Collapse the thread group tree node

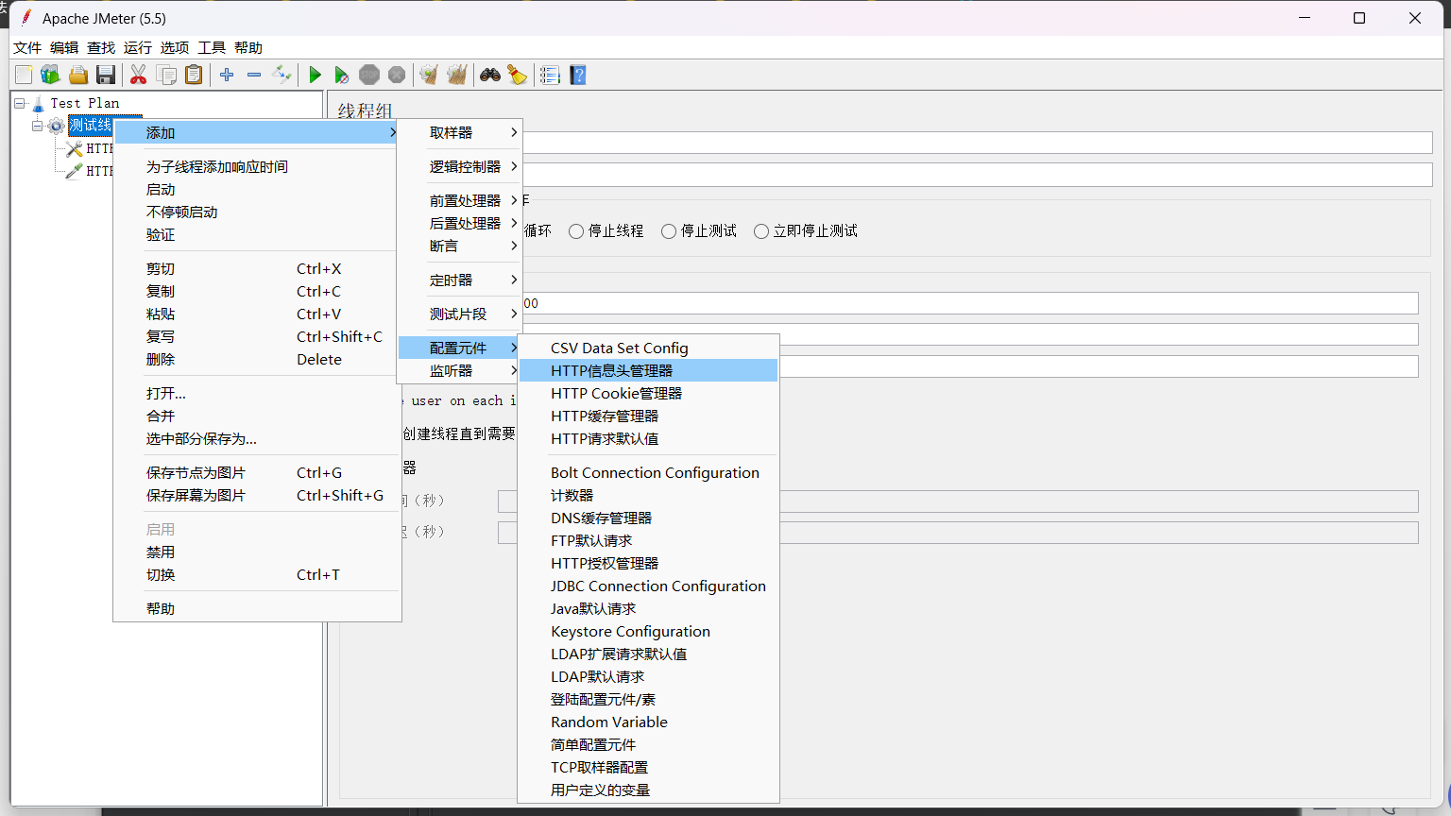click(x=37, y=126)
